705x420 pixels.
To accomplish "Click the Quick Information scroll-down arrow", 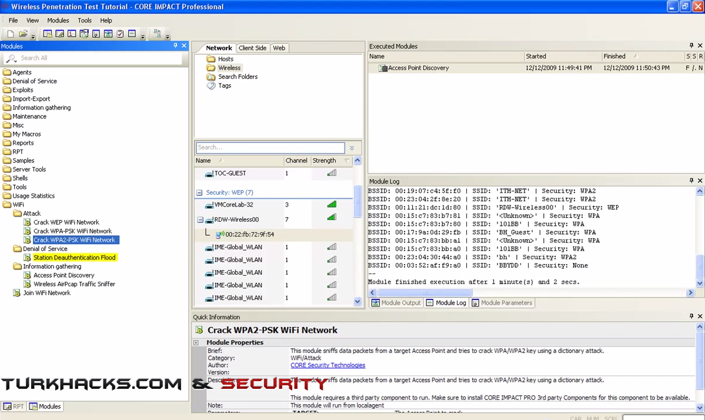I will click(700, 408).
